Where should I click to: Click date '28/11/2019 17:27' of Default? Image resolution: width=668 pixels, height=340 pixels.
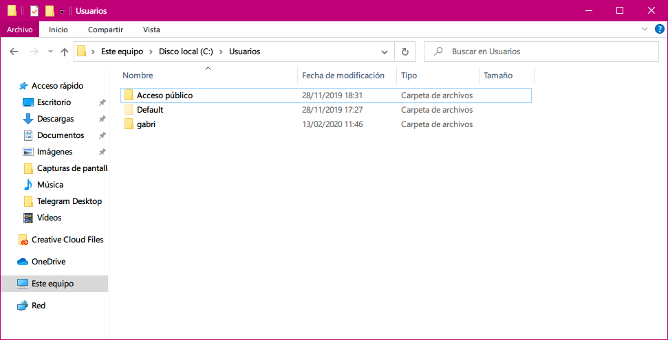332,110
